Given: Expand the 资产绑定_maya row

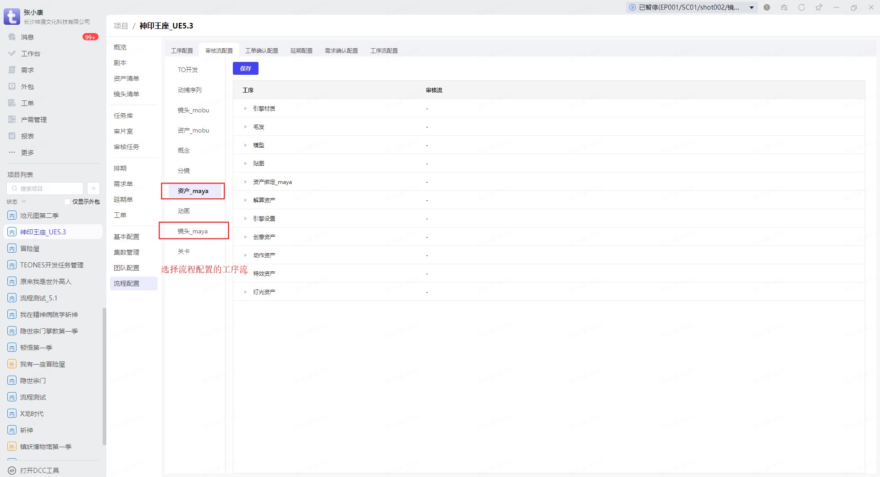Looking at the screenshot, I should tap(245, 182).
